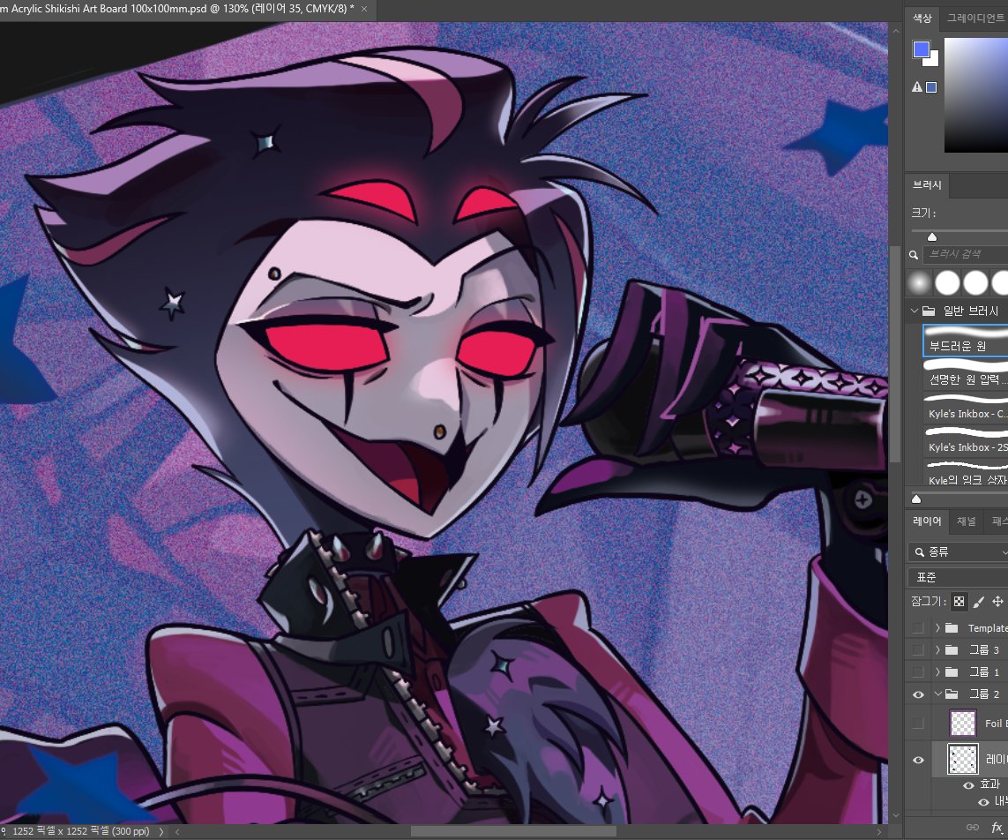
Task: Click the in-gamut replacement color square
Action: point(931,87)
